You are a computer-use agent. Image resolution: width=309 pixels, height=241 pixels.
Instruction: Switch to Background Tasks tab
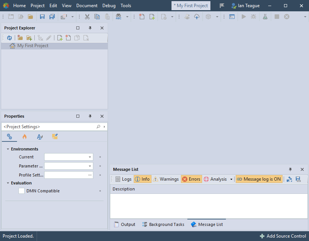tap(163, 224)
